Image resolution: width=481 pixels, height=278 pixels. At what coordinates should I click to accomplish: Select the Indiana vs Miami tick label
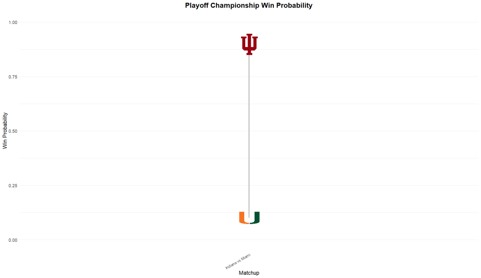[x=238, y=261]
